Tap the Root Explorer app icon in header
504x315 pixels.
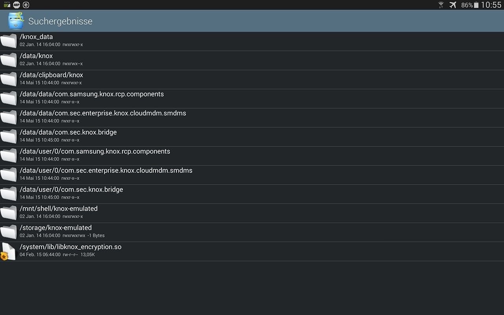16,21
